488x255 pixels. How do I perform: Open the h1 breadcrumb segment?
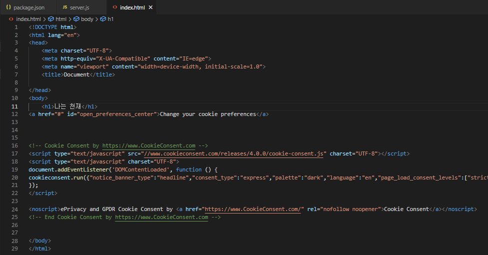[110, 19]
